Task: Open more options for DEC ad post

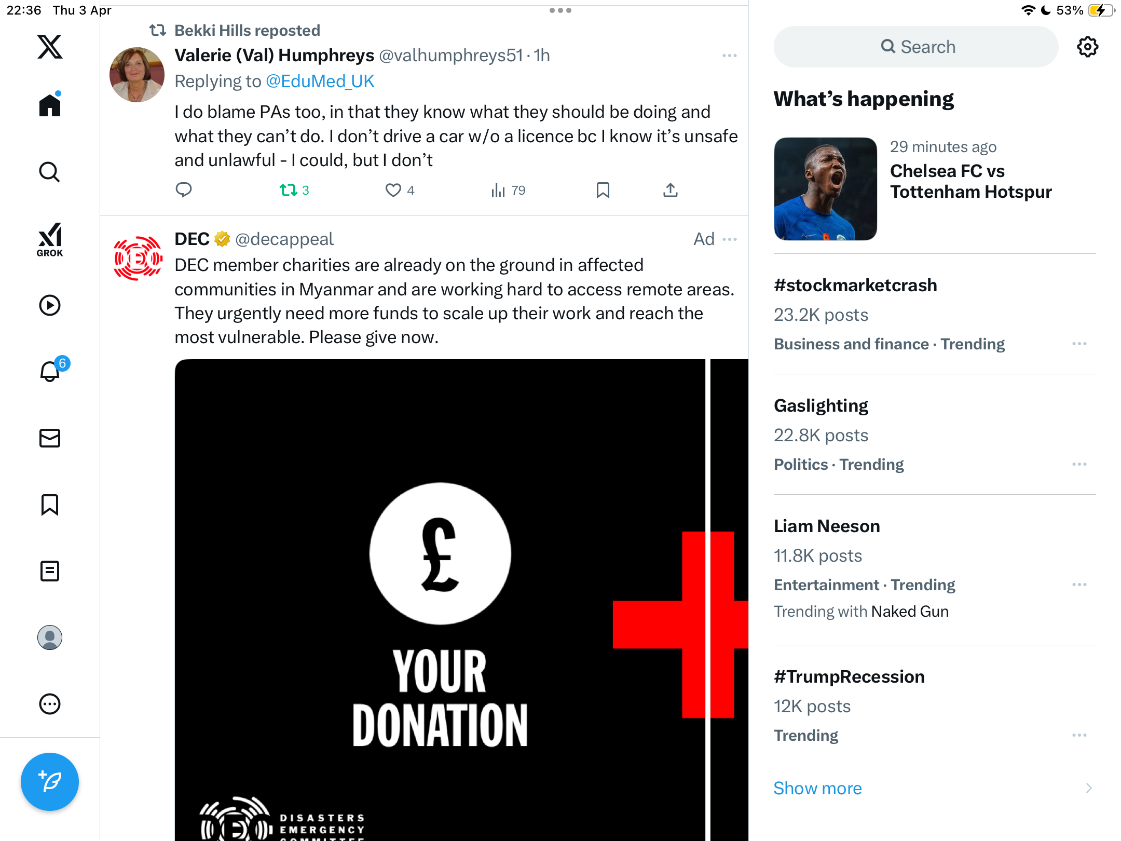Action: point(730,239)
